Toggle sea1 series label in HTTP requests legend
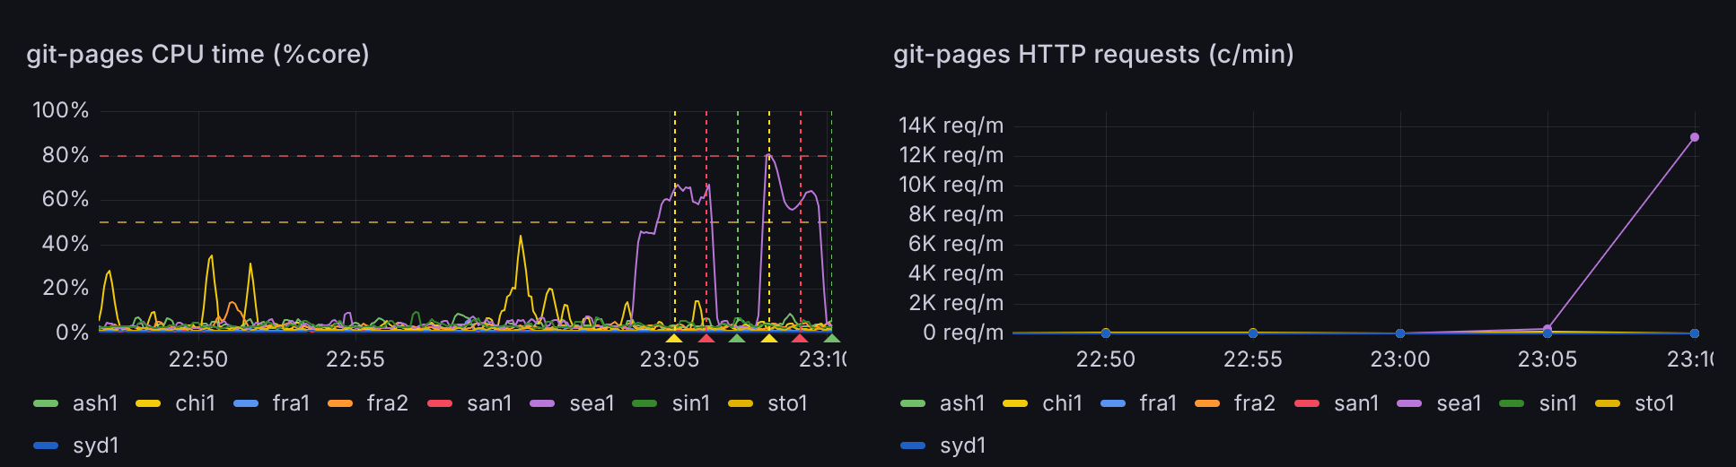 pyautogui.click(x=1459, y=403)
